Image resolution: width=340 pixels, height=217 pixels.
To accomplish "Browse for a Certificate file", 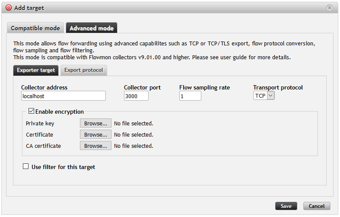I will point(95,135).
